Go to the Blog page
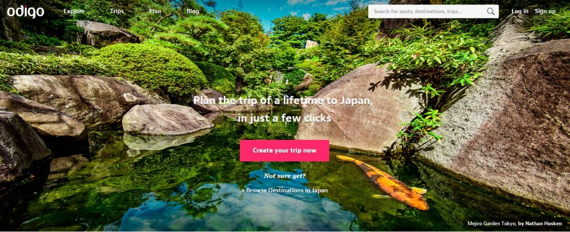 [x=193, y=11]
